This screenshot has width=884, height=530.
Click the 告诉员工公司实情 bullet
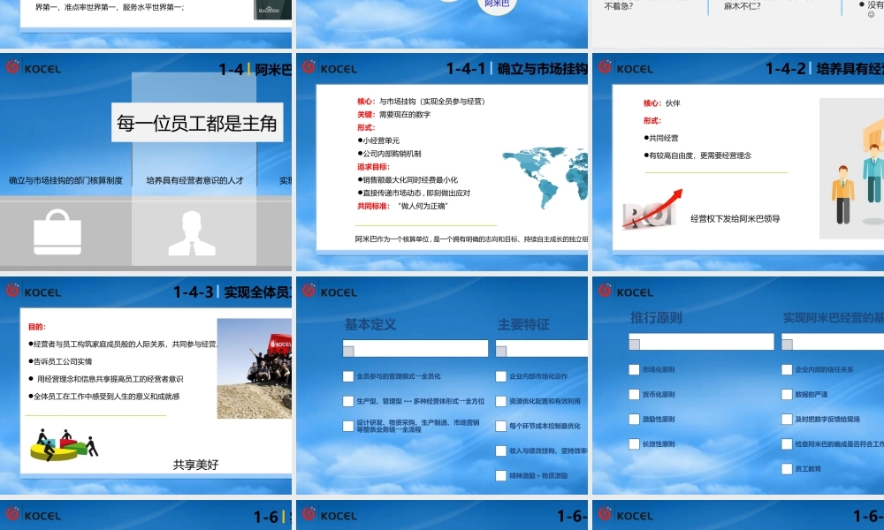[x=60, y=361]
